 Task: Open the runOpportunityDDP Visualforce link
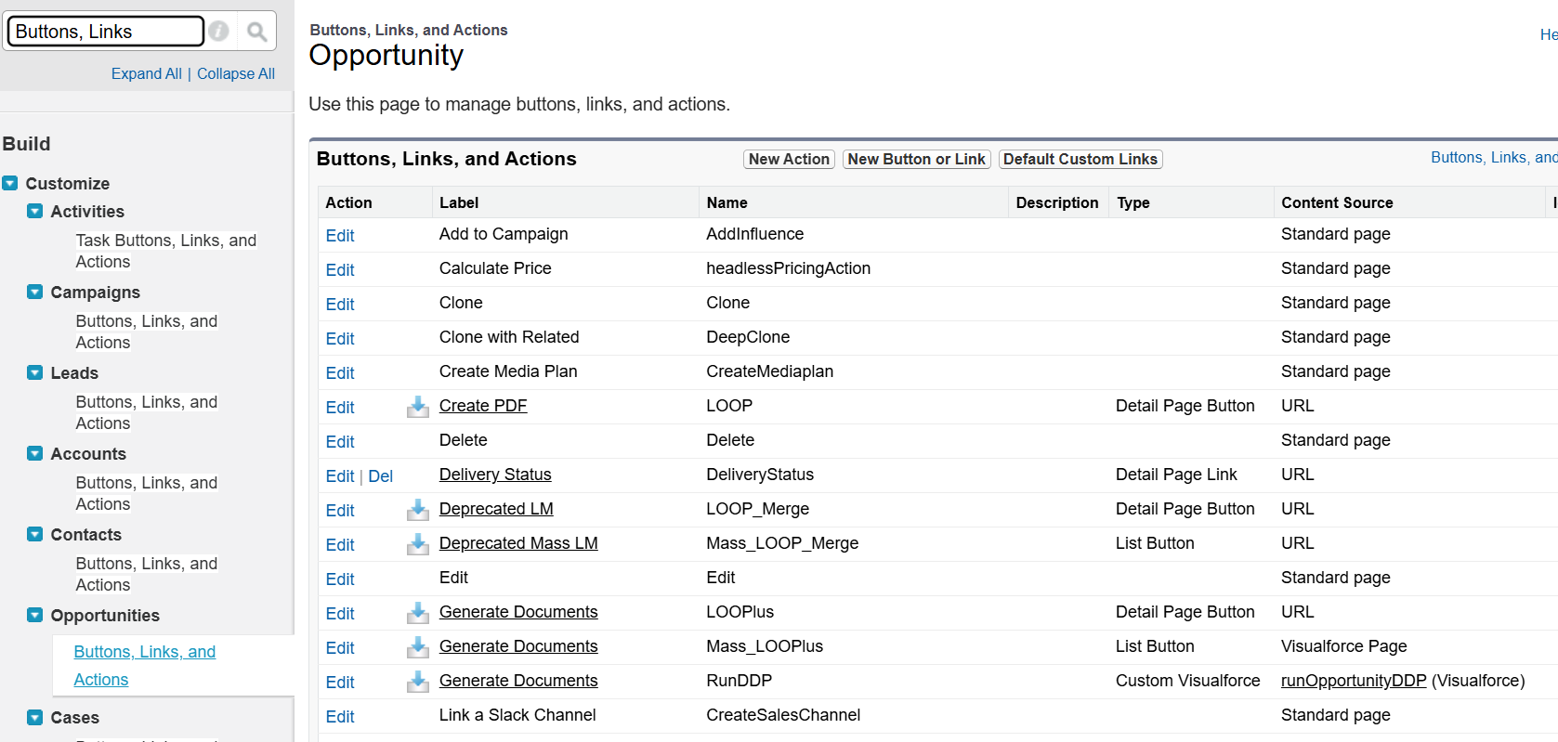pos(1353,681)
